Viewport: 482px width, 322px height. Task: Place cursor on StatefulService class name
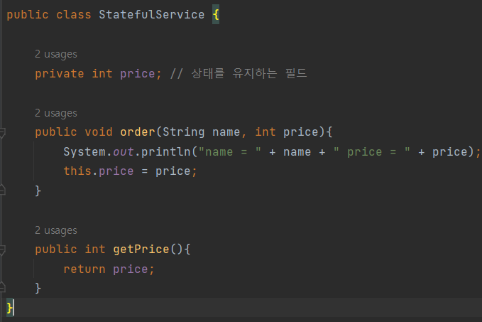coord(151,15)
